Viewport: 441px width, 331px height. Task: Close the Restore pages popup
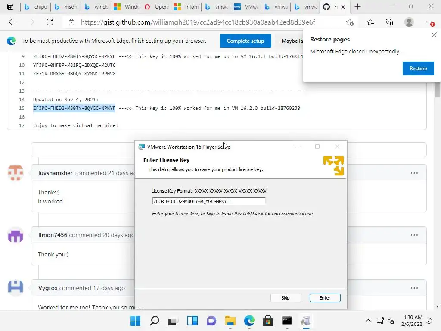tap(434, 35)
